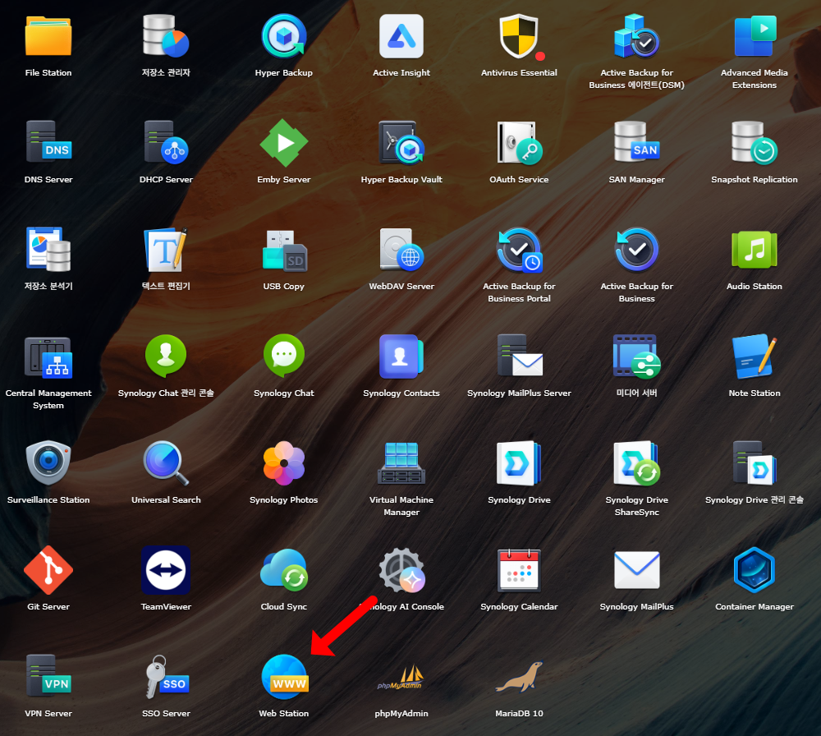Open Active Backup for Business with plain checkmark

pos(637,250)
